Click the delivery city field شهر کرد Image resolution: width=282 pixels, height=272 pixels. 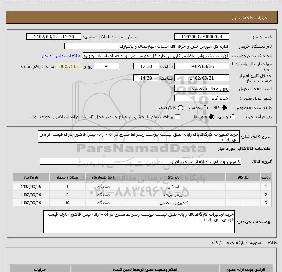click(201, 98)
